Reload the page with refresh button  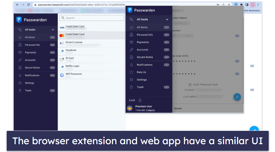(x=29, y=5)
